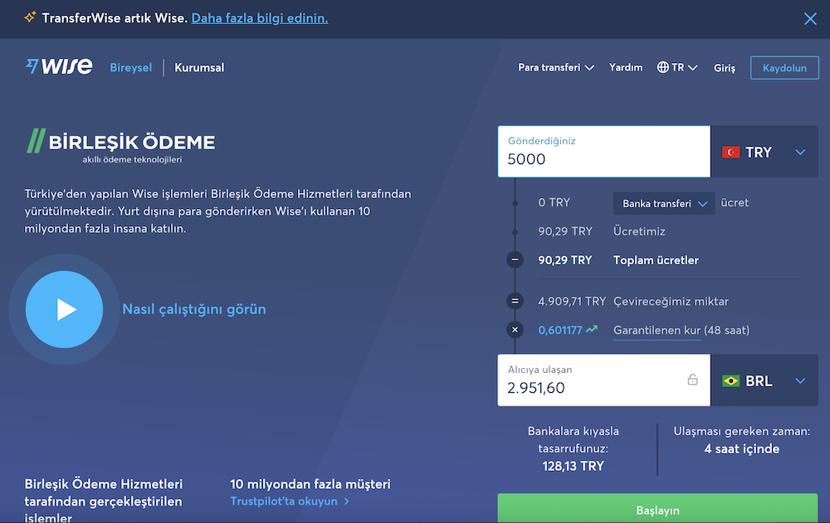Open the BRL target currency dropdown

pyautogui.click(x=765, y=380)
